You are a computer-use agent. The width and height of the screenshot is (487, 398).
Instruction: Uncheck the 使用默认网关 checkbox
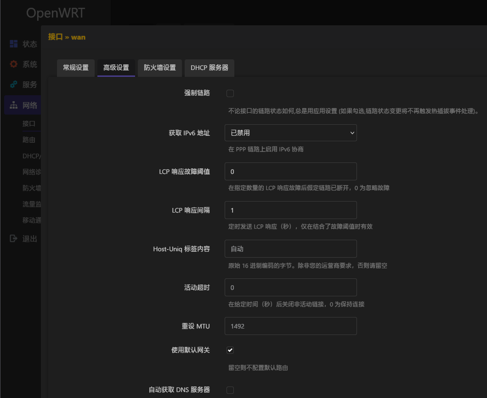point(230,350)
